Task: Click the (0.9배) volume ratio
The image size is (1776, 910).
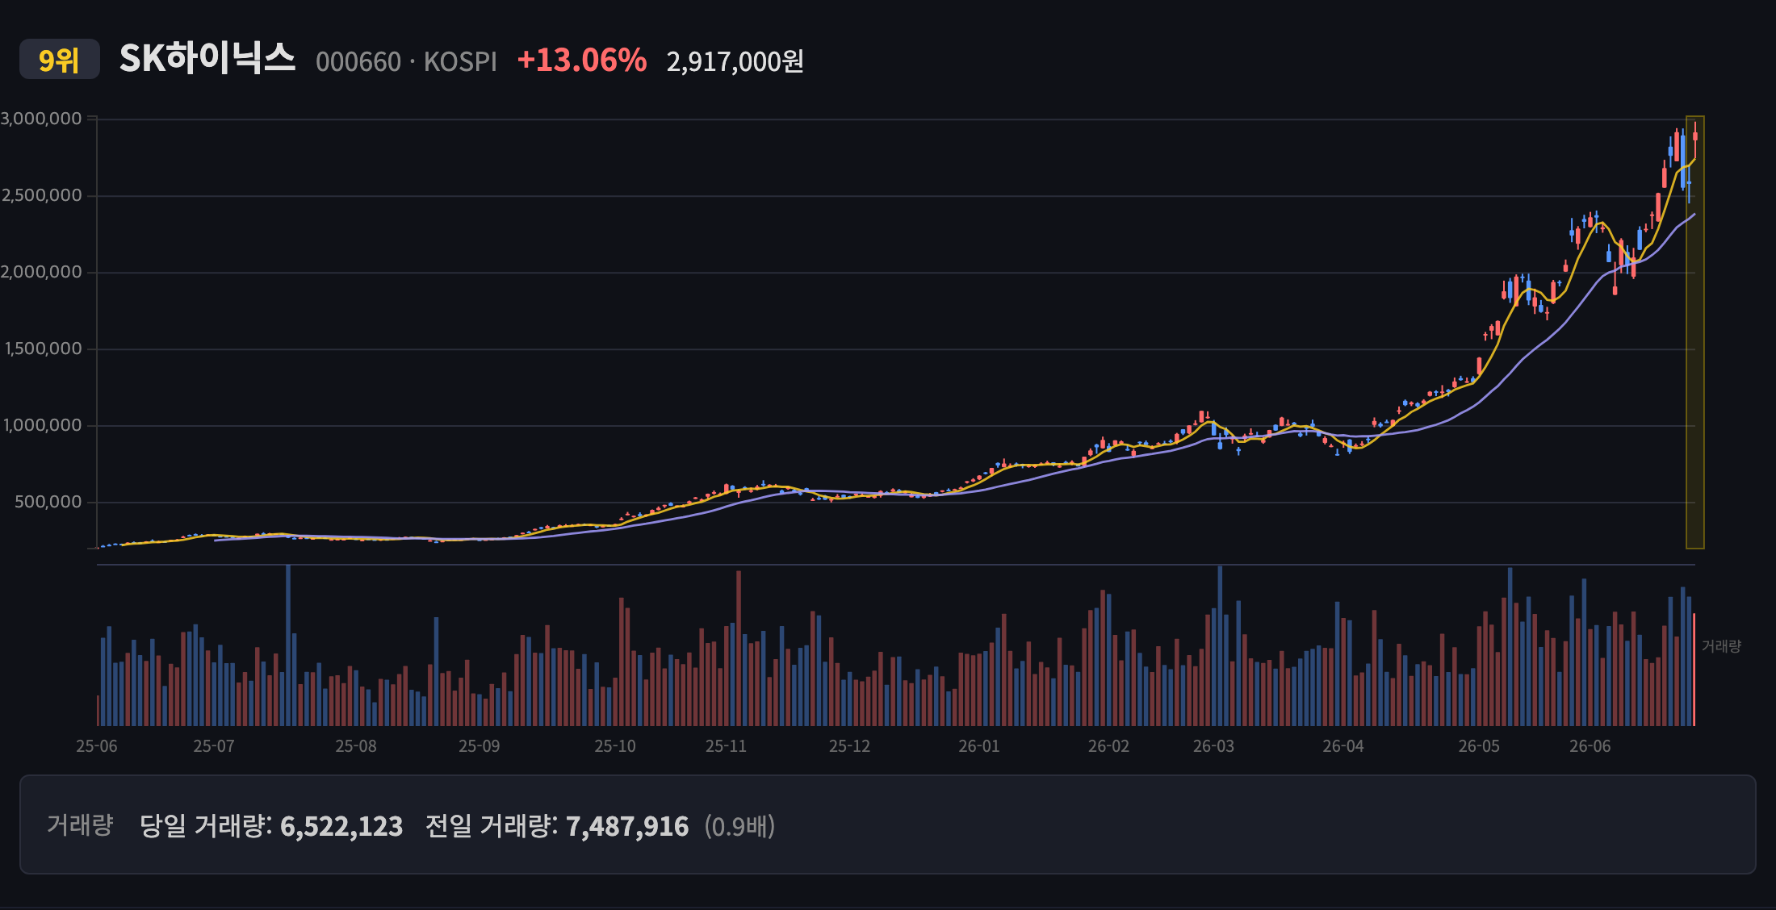Action: click(739, 826)
